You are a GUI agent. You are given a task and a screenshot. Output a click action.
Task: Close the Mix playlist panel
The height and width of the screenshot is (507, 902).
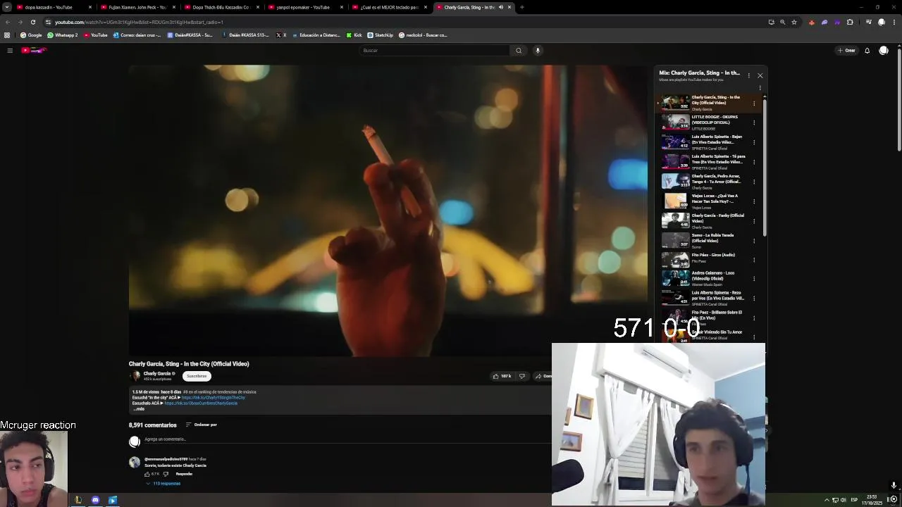pos(760,75)
